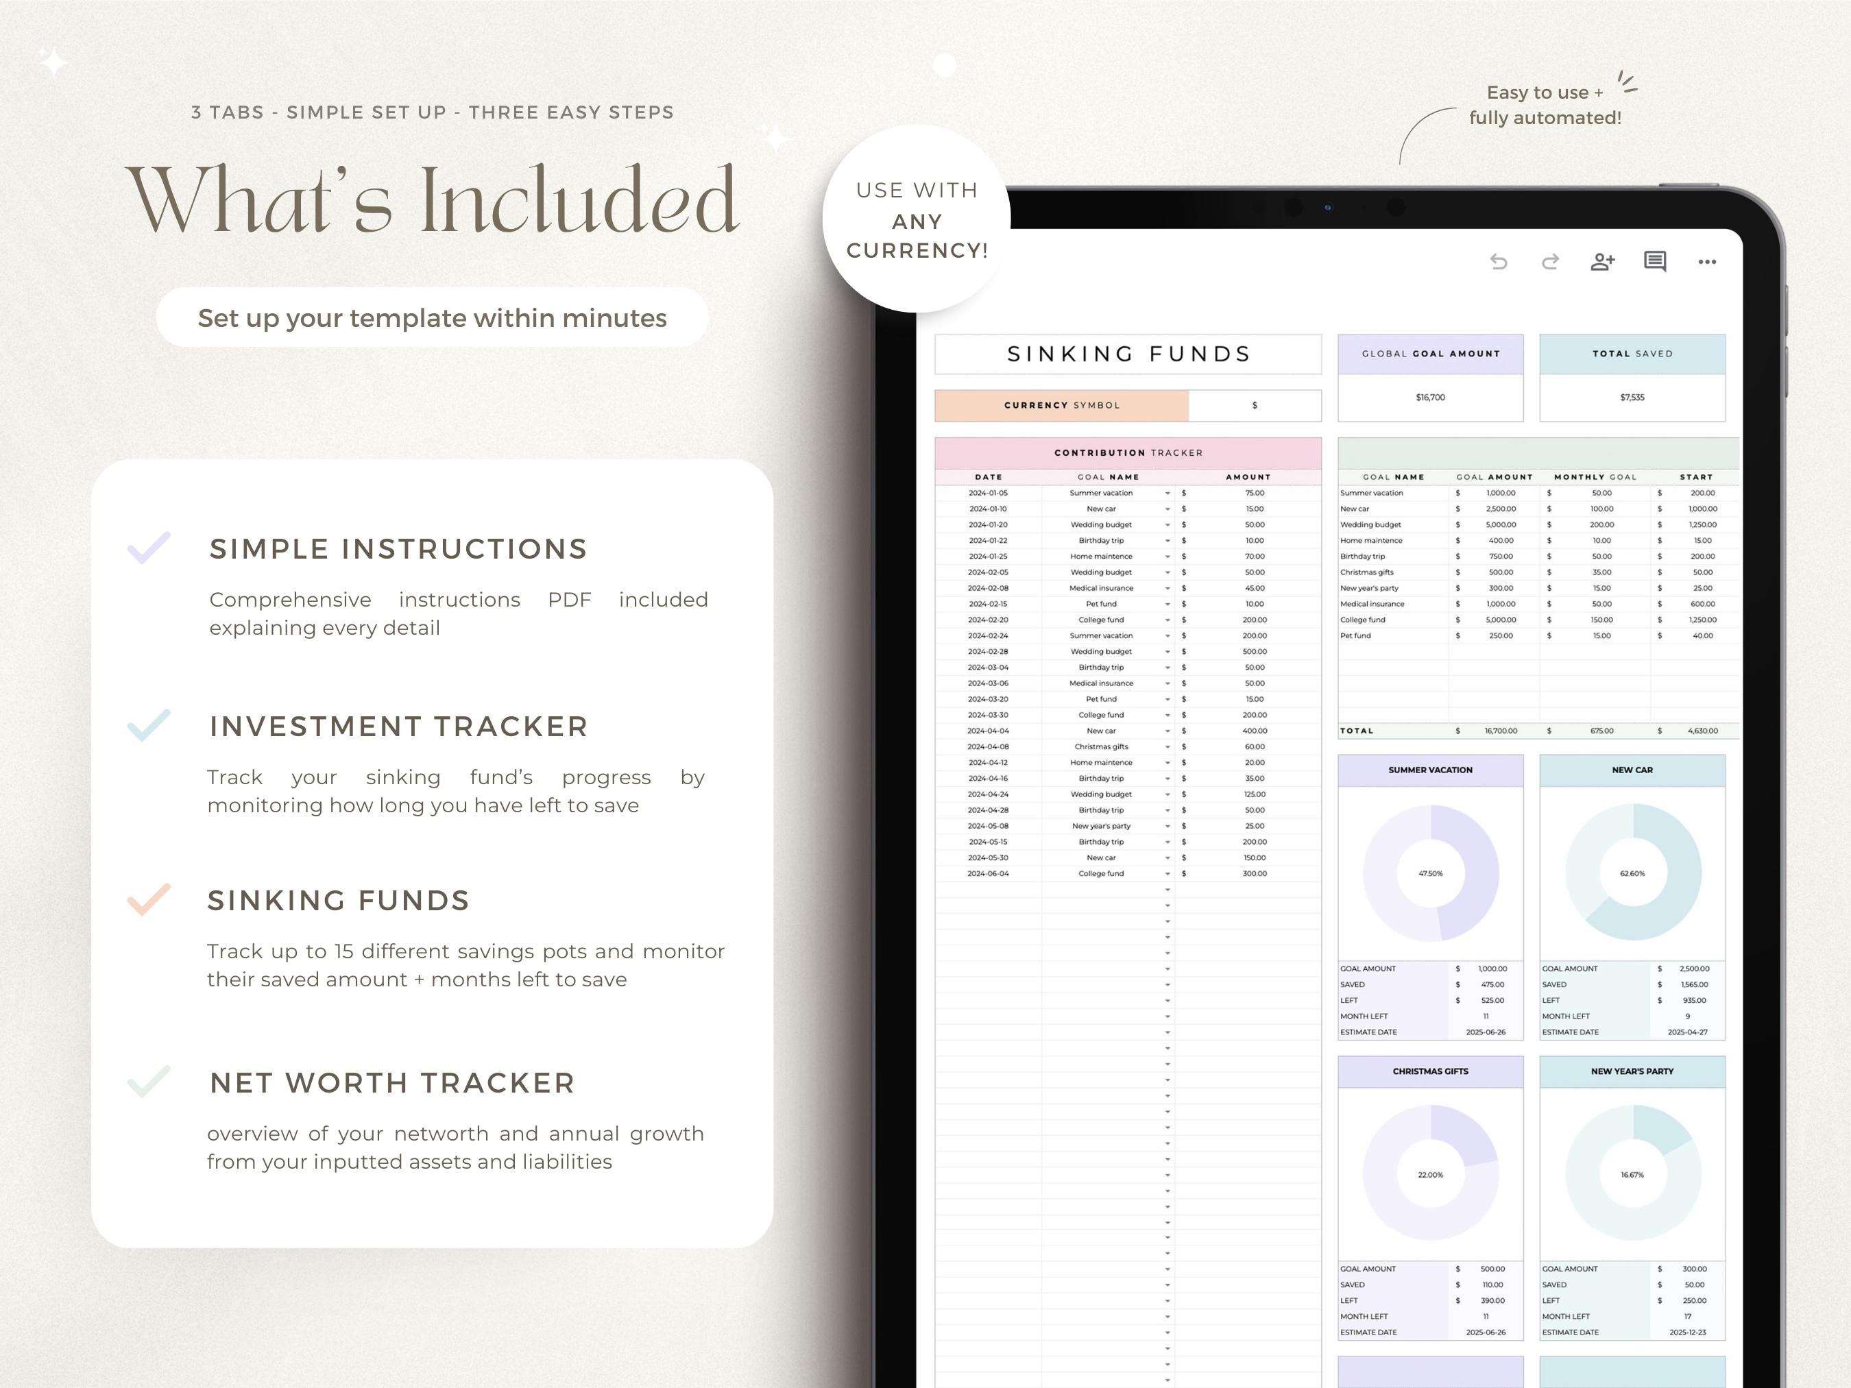Click the undo arrow icon

click(1499, 262)
